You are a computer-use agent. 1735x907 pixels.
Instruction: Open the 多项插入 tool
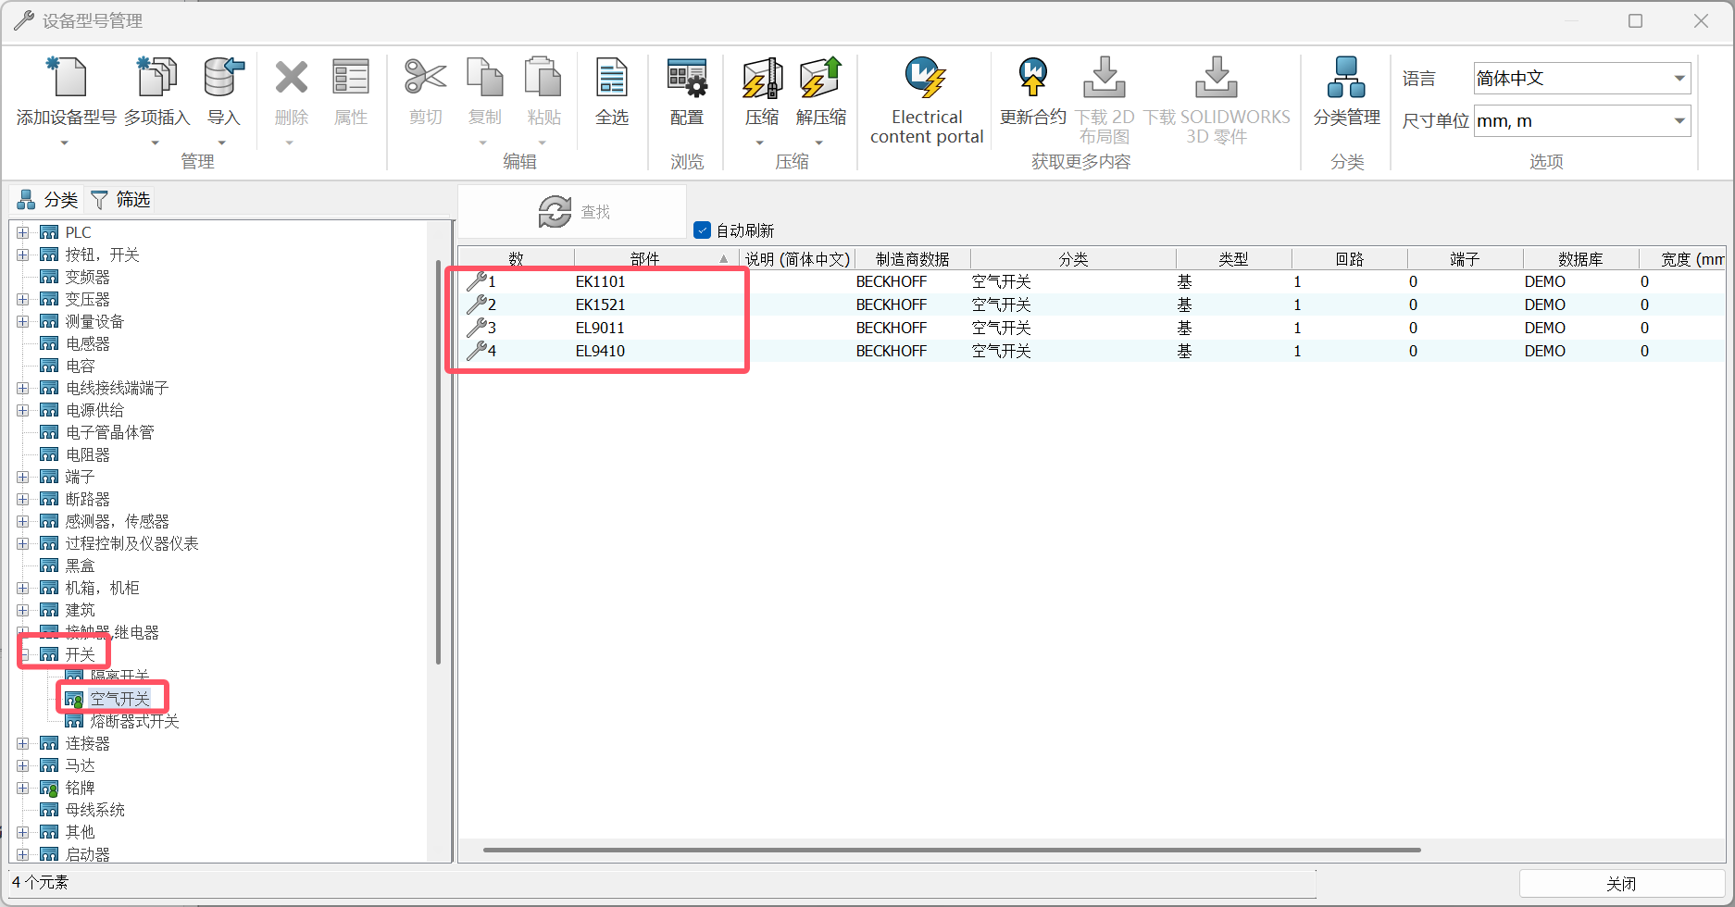click(156, 78)
